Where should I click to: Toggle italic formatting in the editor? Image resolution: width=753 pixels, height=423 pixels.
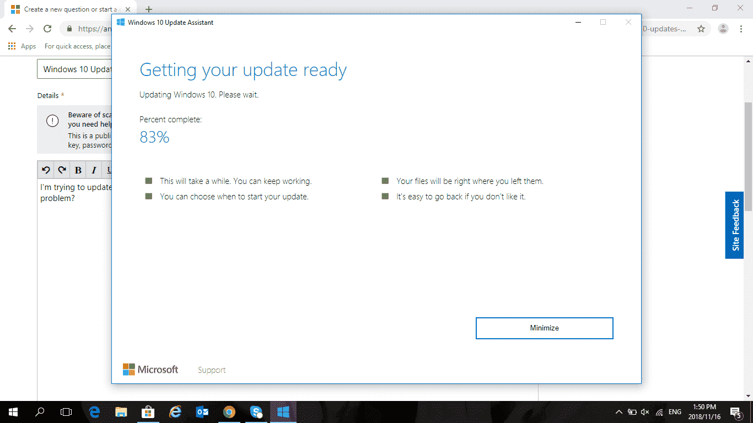point(94,170)
